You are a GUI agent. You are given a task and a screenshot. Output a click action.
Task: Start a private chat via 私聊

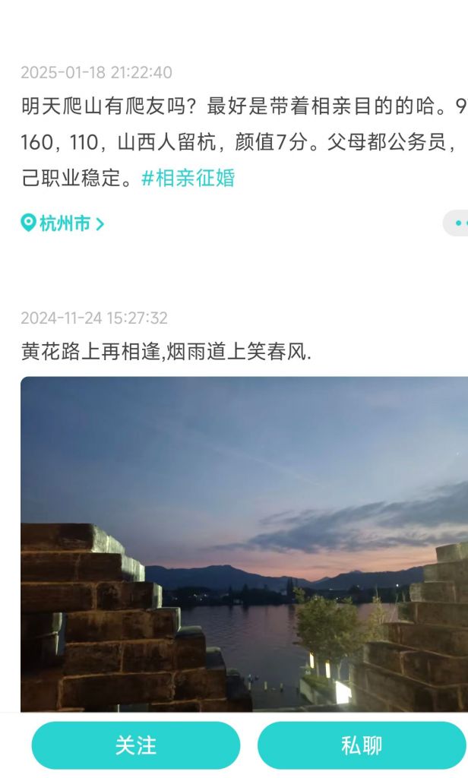(x=362, y=745)
